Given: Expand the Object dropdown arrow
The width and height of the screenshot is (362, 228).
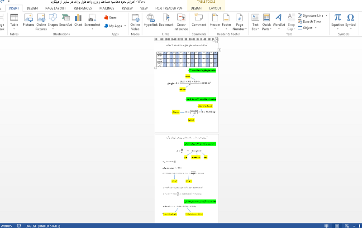Looking at the screenshot, I should (x=315, y=28).
